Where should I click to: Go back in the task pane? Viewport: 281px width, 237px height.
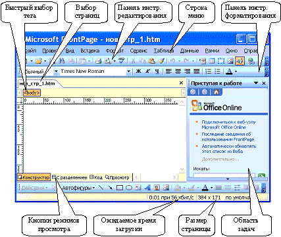(x=193, y=92)
